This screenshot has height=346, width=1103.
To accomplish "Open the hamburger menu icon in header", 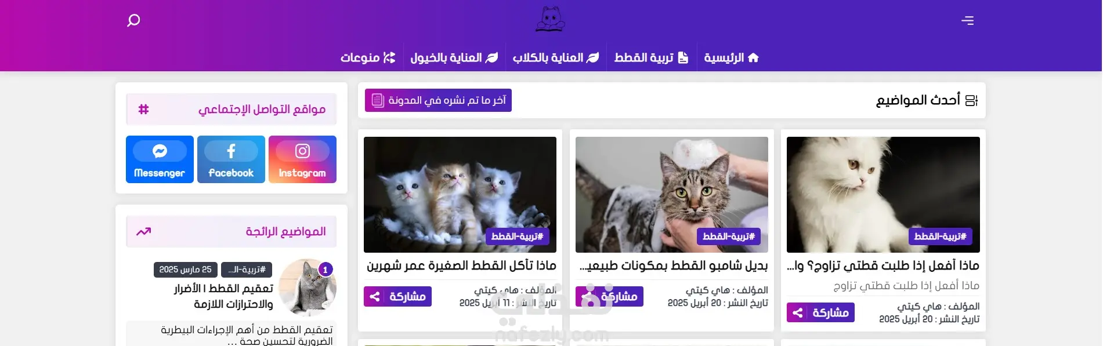I will point(967,21).
